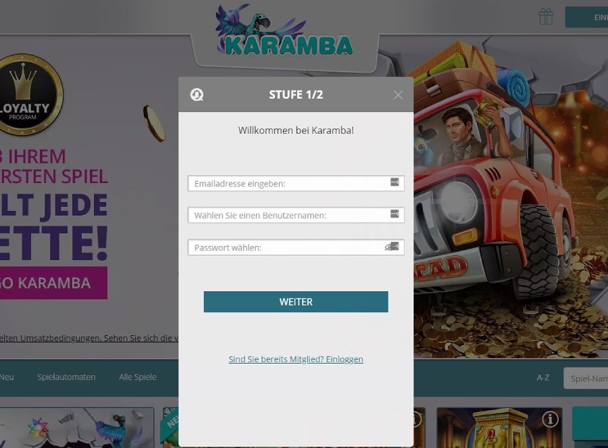This screenshot has width=608, height=448.
Task: Click the WEITER button
Action: [296, 302]
